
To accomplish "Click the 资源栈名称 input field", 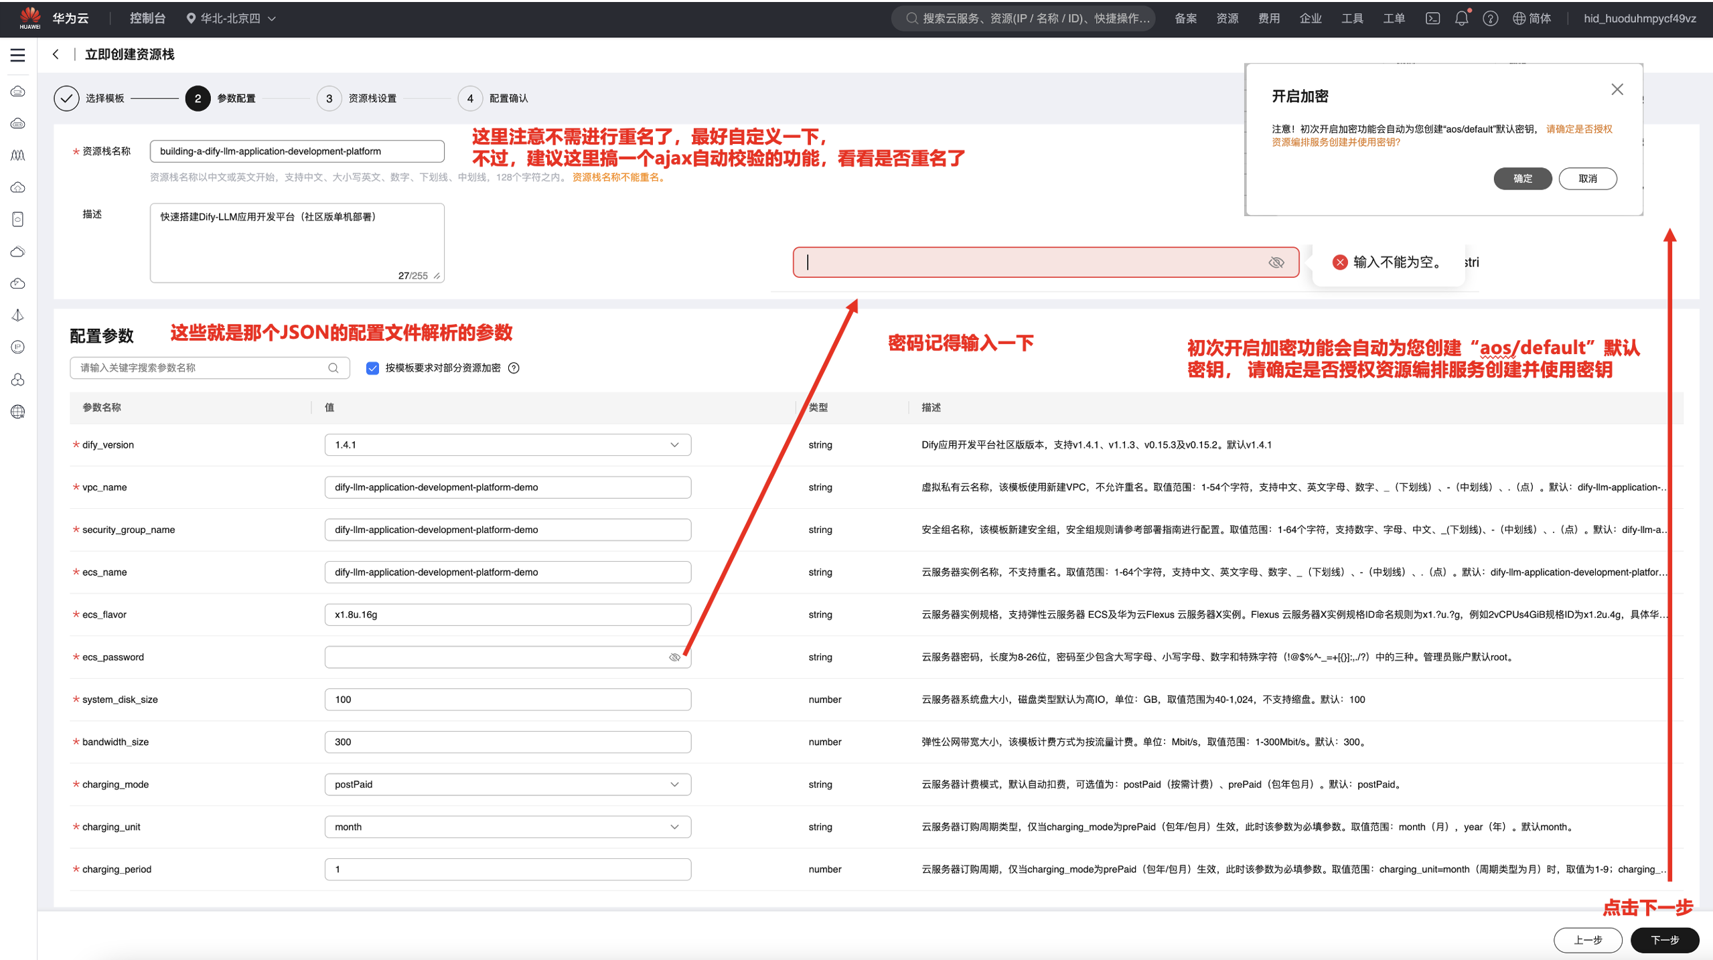I will 297,151.
